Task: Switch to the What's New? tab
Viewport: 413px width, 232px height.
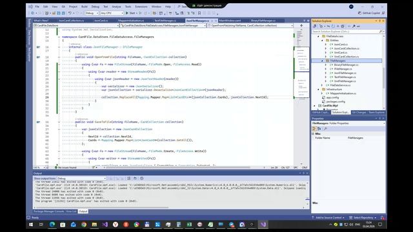Action: point(41,21)
